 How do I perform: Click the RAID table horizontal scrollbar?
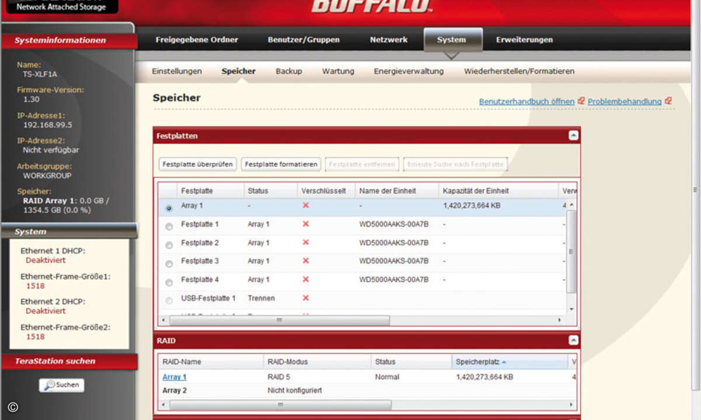tap(280, 404)
